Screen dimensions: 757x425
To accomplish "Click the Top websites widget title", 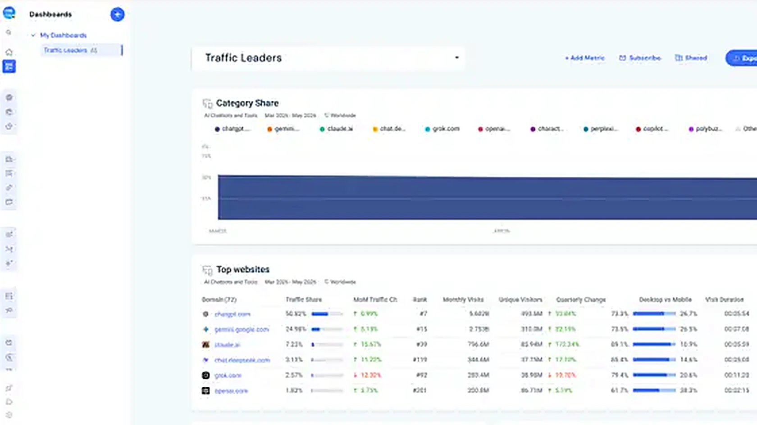I will pyautogui.click(x=243, y=269).
